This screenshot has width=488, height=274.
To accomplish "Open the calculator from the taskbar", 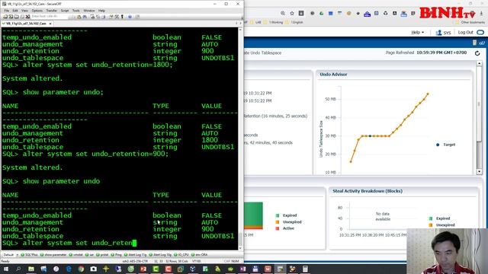I will 305,269.
